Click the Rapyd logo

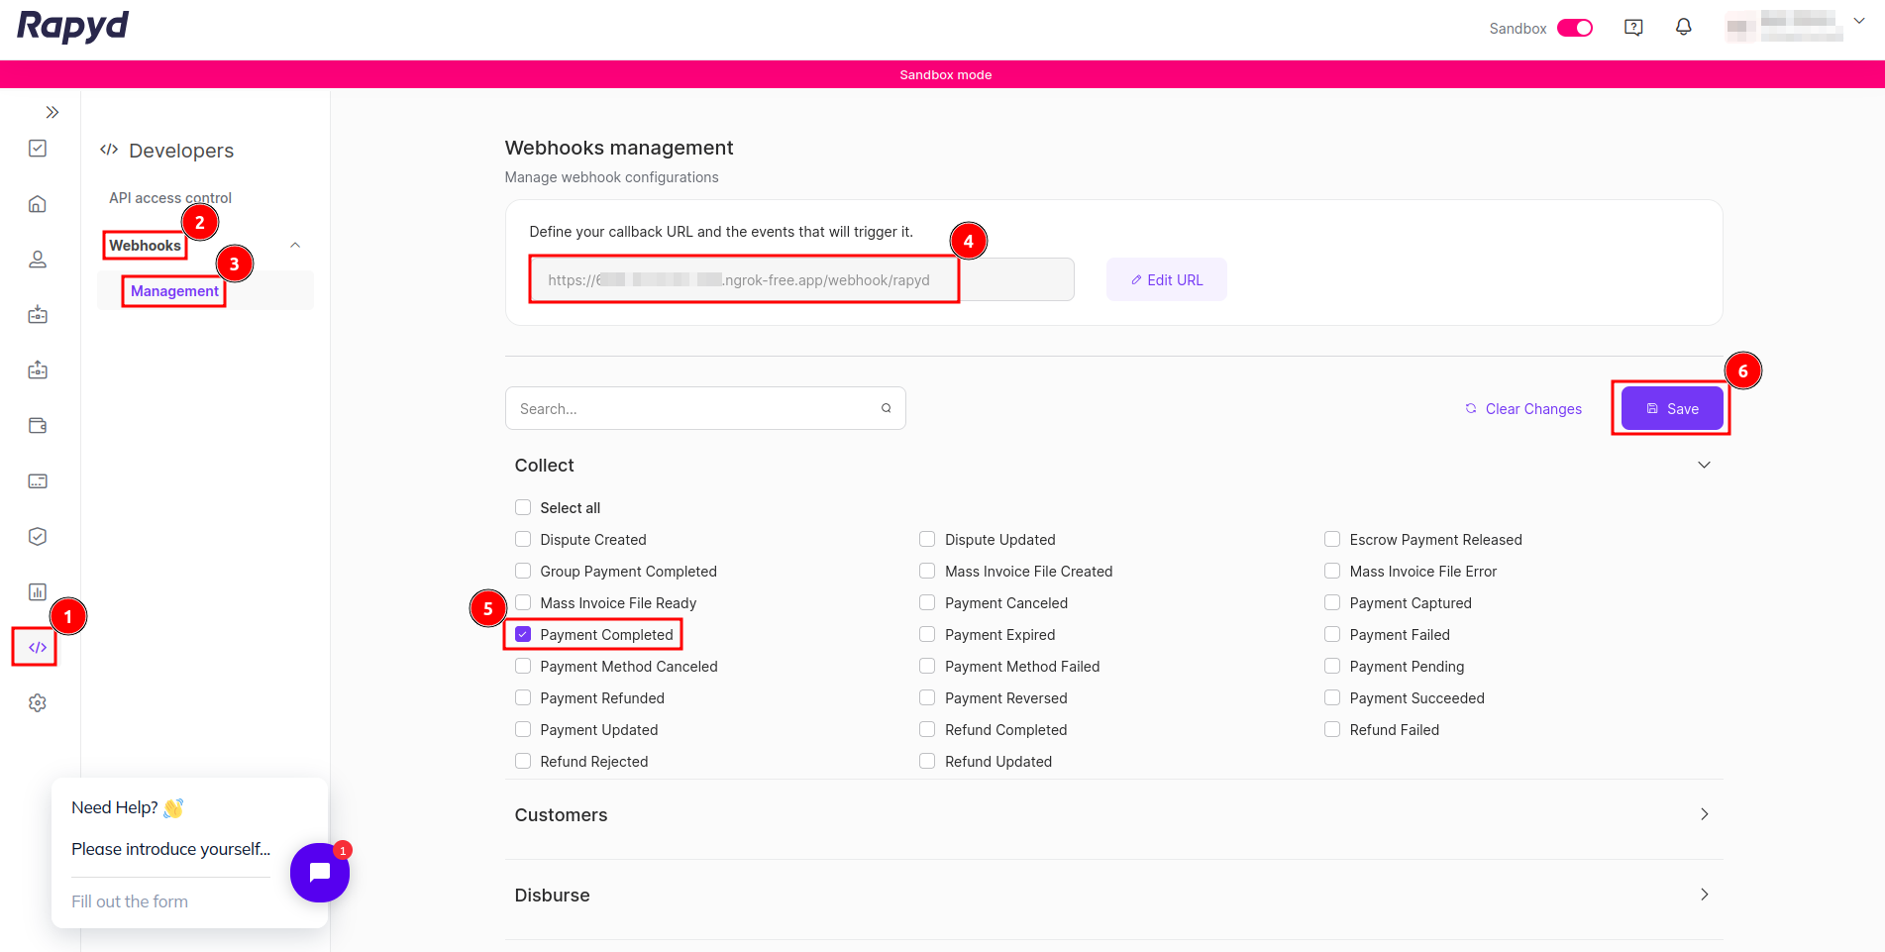pyautogui.click(x=73, y=27)
